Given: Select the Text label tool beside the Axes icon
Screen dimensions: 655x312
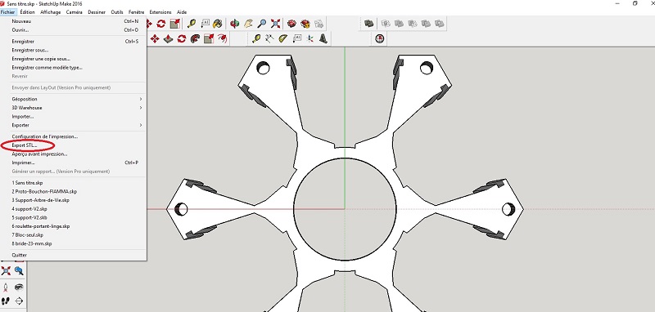Looking at the screenshot, I should pos(297,38).
